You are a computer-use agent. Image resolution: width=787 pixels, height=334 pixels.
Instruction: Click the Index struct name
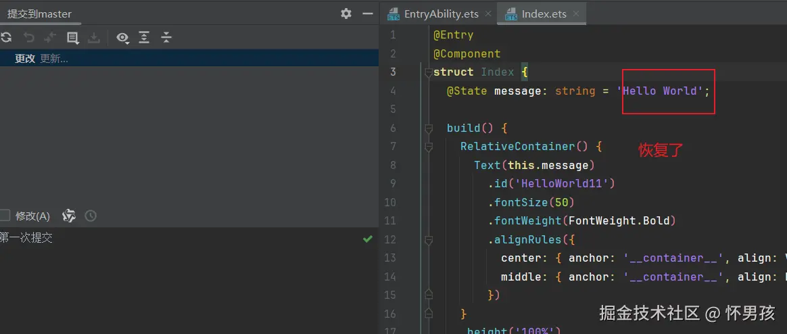coord(498,72)
